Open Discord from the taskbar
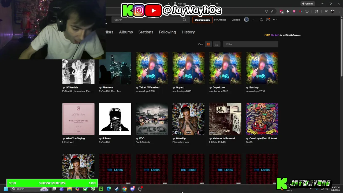This screenshot has height=193, width=343. coord(132,189)
